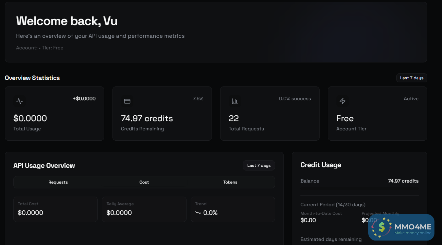Click the bar chart icon in Total Requests card
The height and width of the screenshot is (245, 442).
(235, 101)
